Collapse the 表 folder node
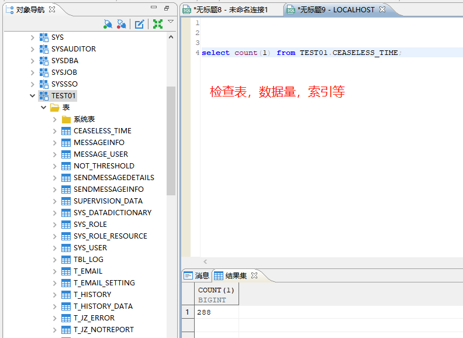The width and height of the screenshot is (463, 338). tap(44, 108)
